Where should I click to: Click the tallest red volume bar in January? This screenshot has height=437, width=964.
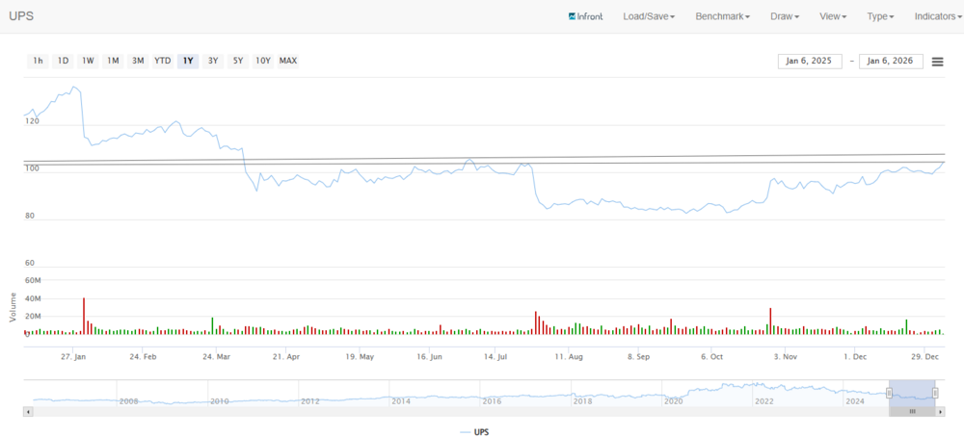coord(84,316)
